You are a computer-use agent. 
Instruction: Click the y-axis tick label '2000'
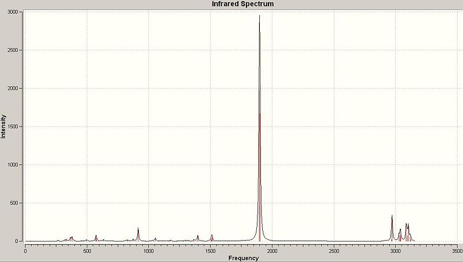pos(13,88)
